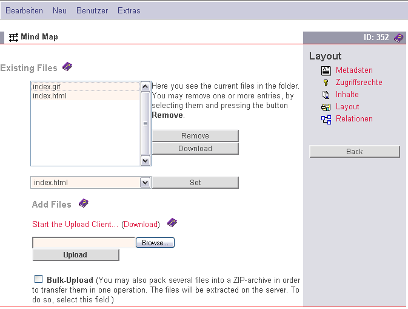Select index.html in the file list
The image size is (408, 309).
point(85,96)
